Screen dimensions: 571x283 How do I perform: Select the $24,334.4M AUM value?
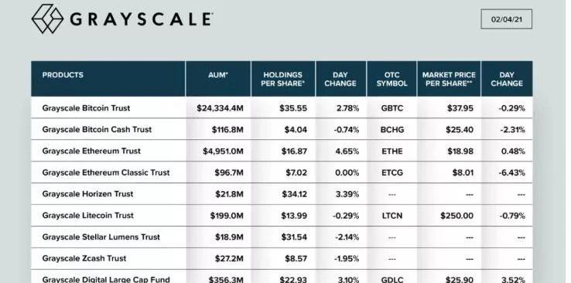tap(220, 108)
